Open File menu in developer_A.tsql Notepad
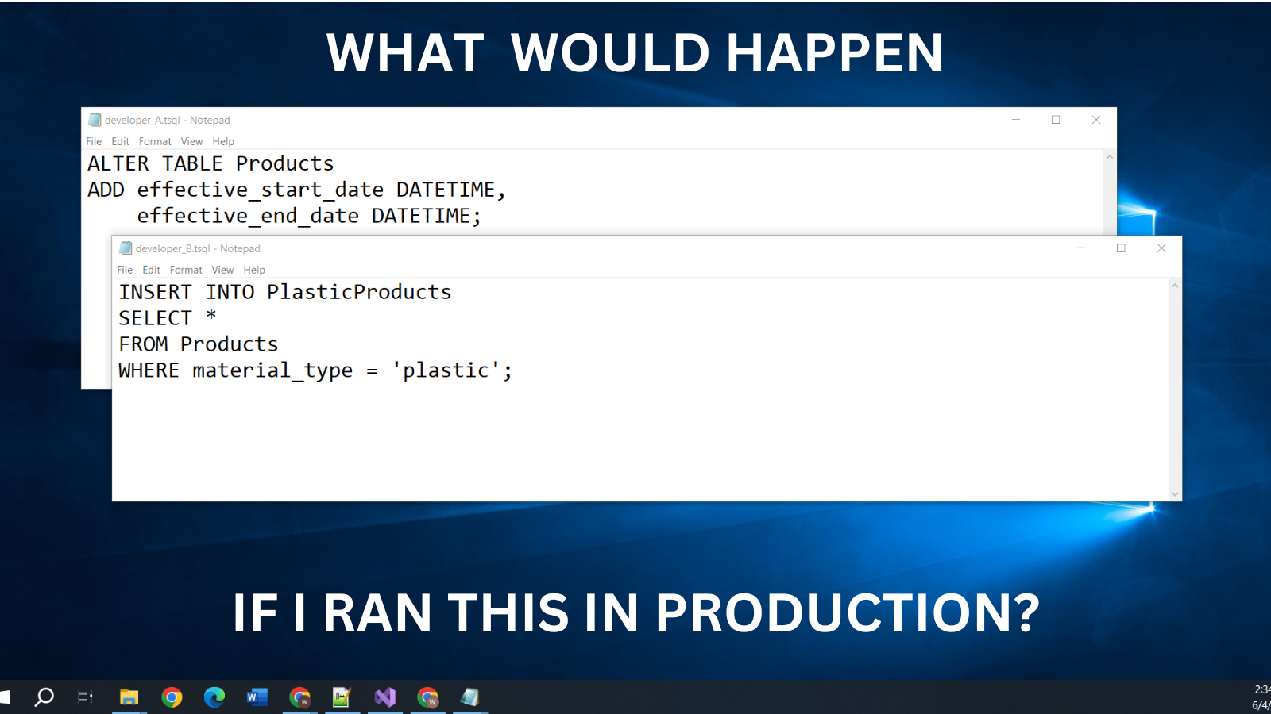 (x=94, y=141)
